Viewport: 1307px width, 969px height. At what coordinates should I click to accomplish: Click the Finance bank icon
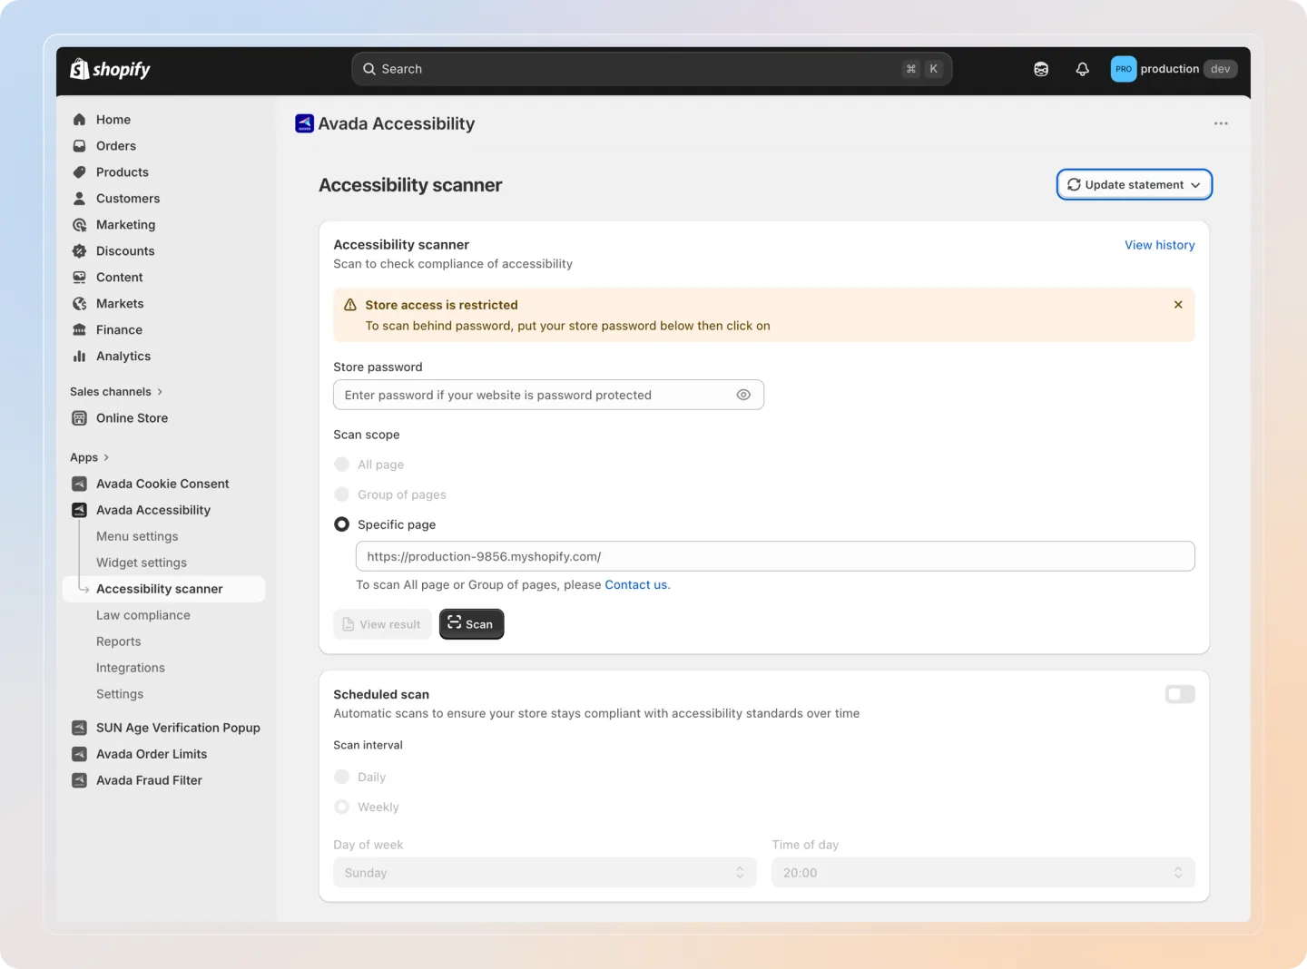click(79, 330)
